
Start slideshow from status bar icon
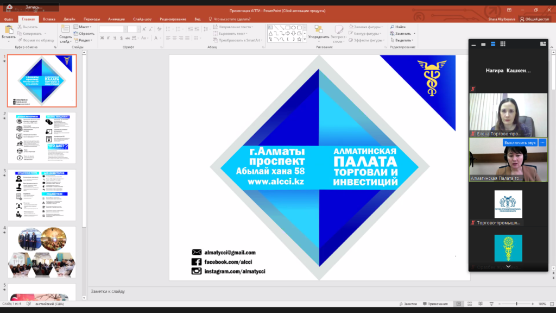(491, 304)
